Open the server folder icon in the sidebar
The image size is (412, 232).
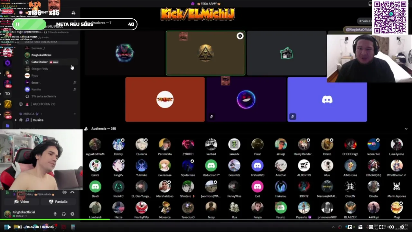click(7, 125)
